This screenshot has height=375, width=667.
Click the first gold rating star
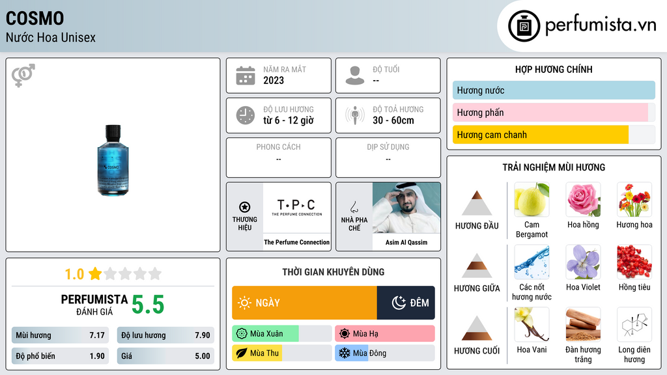tap(95, 273)
